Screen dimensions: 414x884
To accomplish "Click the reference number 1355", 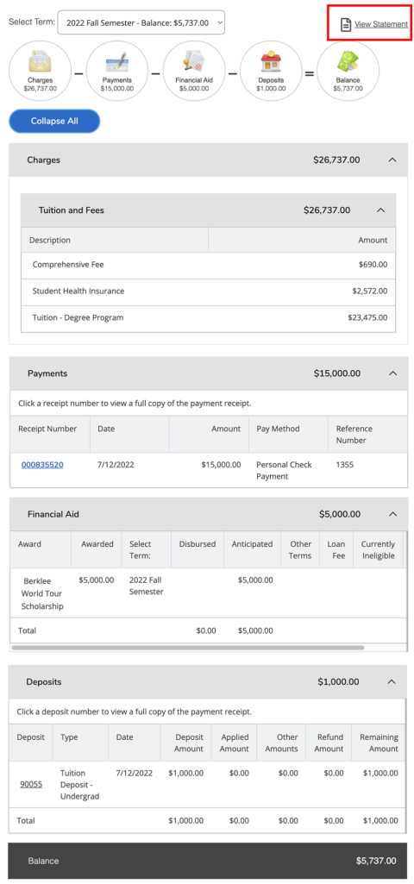I will (x=345, y=465).
